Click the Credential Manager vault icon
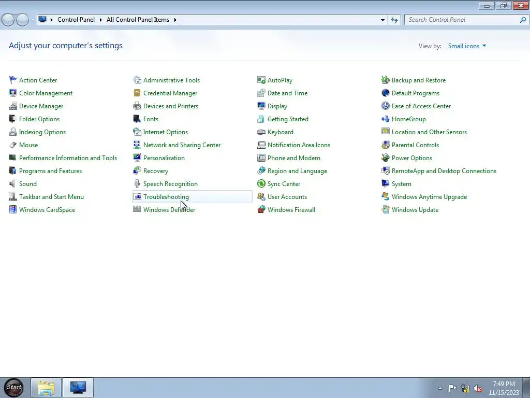Screen dimensions: 530x398 (137, 93)
